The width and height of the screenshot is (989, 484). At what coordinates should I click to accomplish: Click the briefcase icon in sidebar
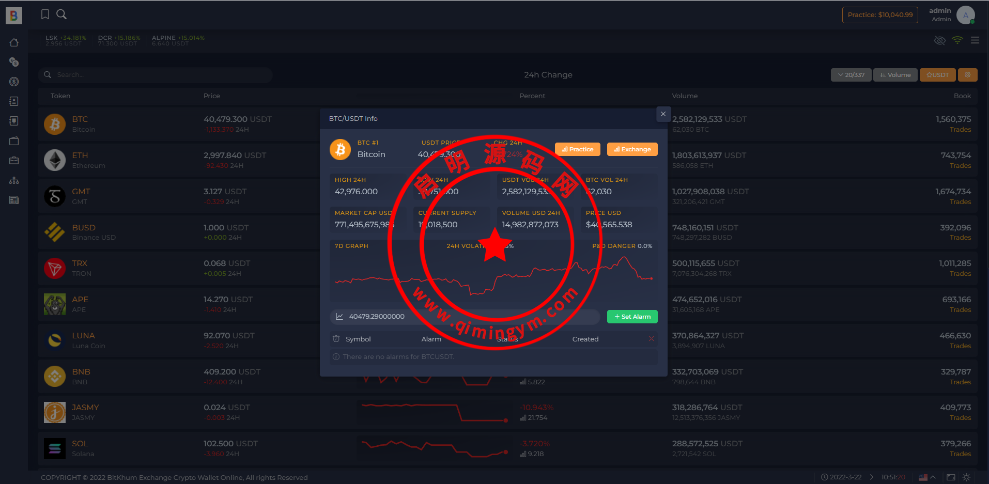tap(14, 161)
